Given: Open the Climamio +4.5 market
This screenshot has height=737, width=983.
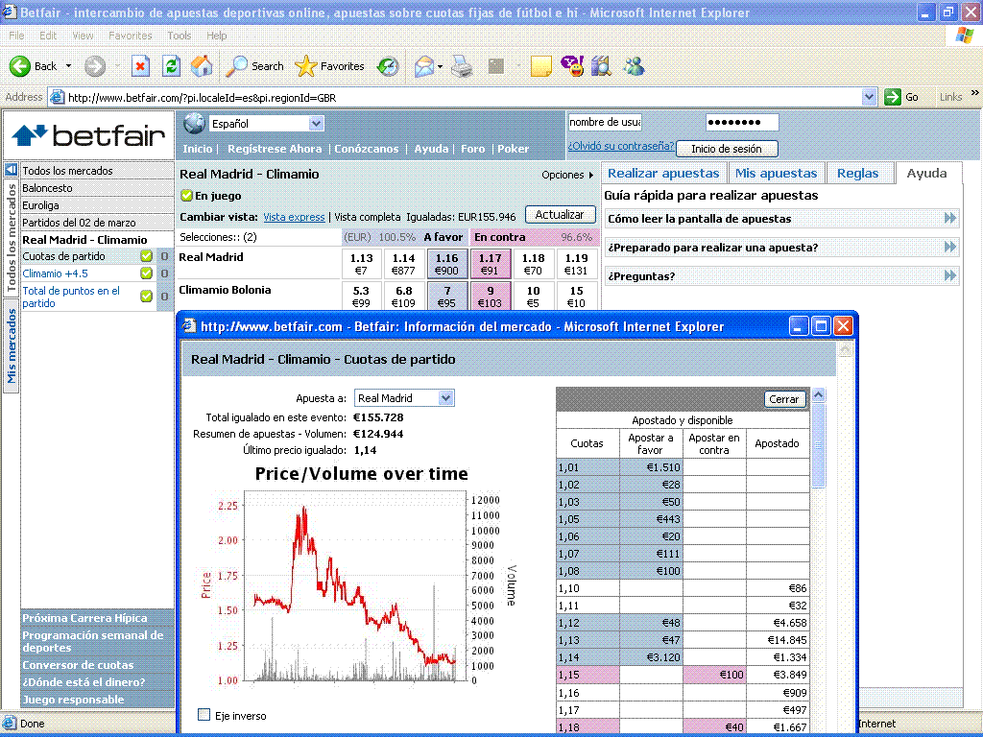Looking at the screenshot, I should (x=55, y=273).
